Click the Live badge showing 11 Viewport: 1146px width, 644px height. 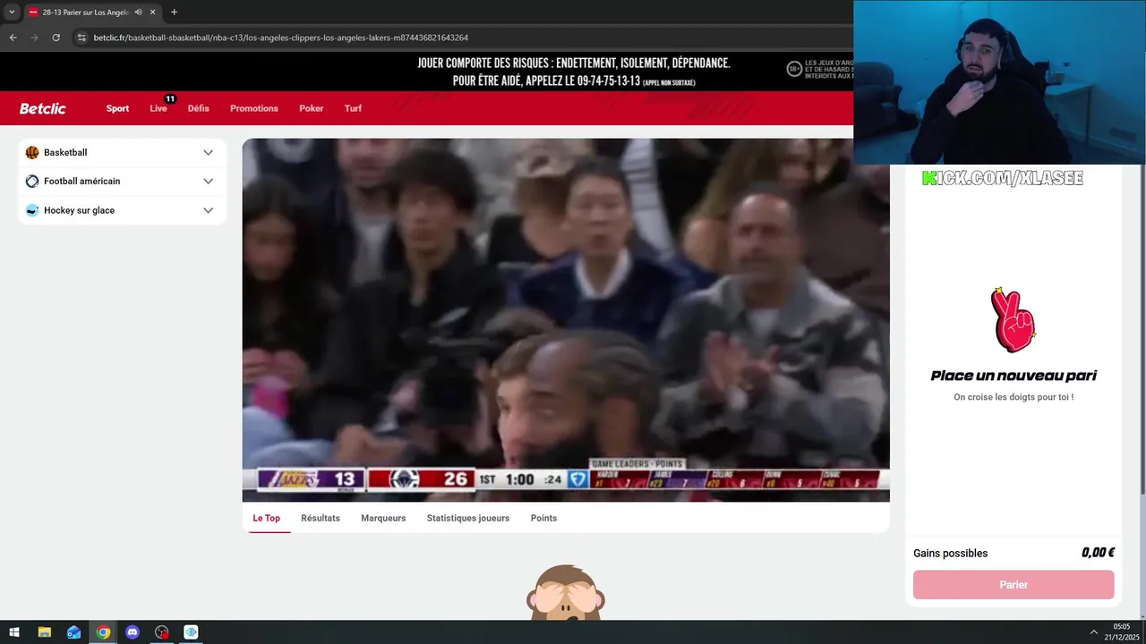pos(170,98)
